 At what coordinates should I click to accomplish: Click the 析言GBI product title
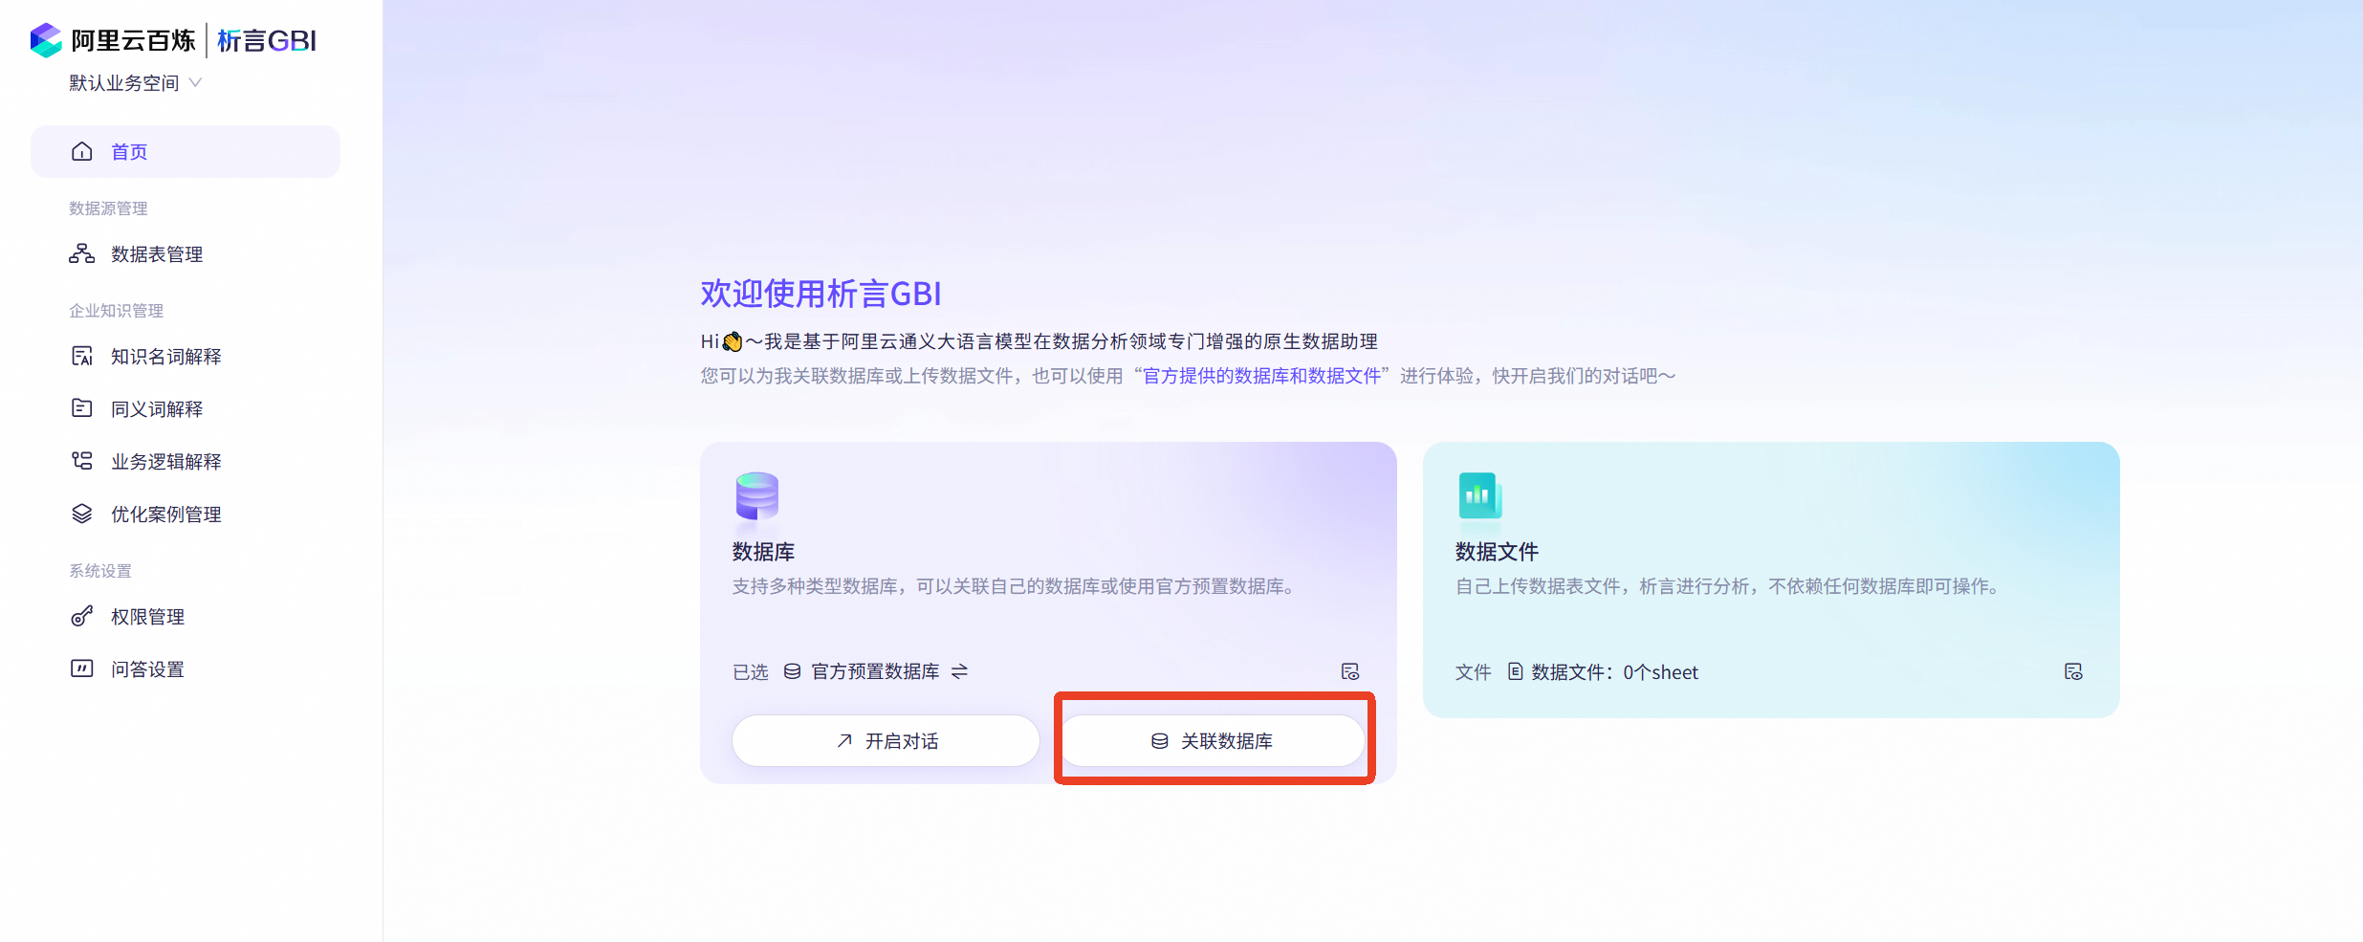pyautogui.click(x=267, y=40)
